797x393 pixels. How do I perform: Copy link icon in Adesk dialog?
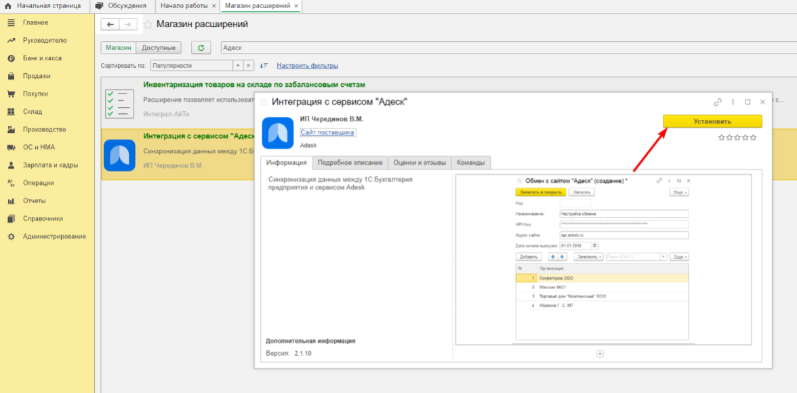[718, 102]
